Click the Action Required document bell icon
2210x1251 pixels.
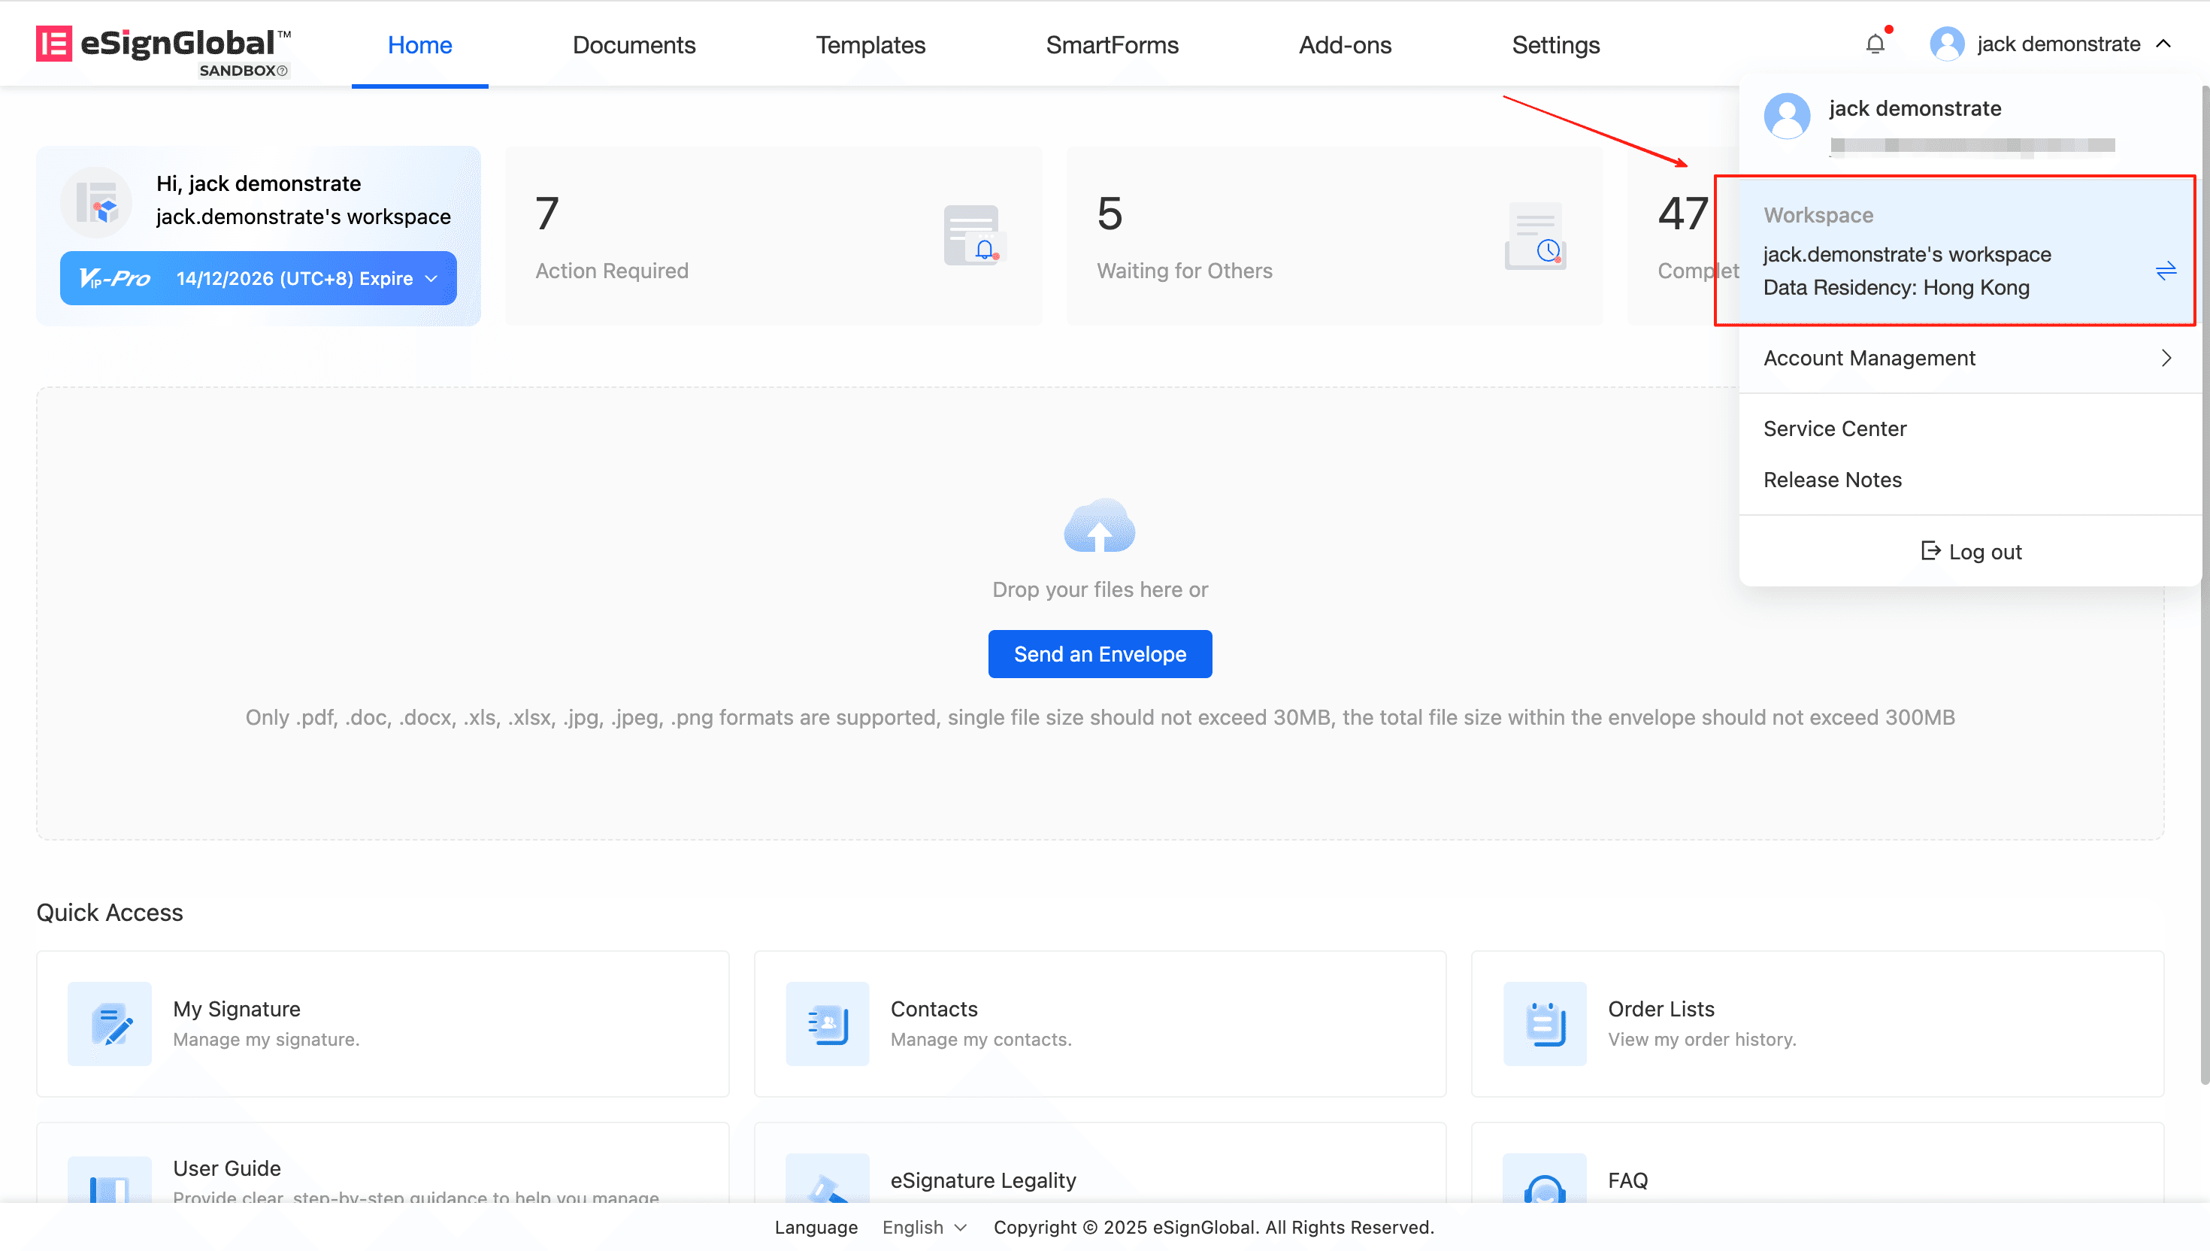point(973,235)
